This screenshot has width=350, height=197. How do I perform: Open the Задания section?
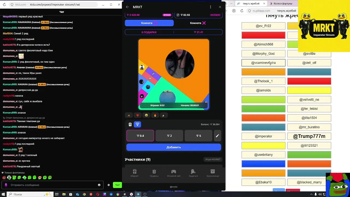pos(193,173)
